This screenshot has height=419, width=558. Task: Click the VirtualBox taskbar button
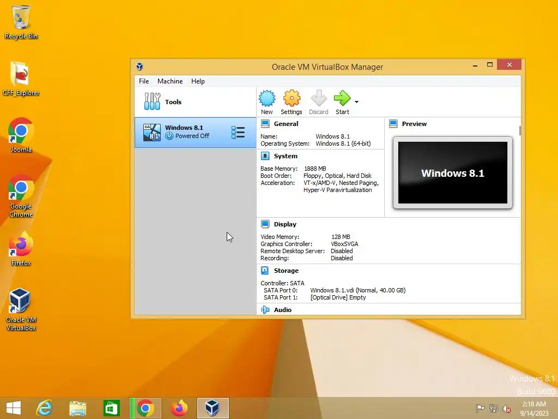tap(213, 408)
